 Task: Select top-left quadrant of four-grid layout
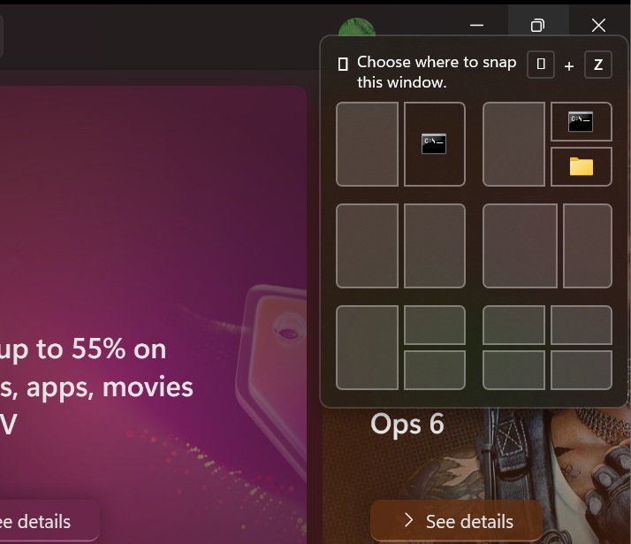513,325
